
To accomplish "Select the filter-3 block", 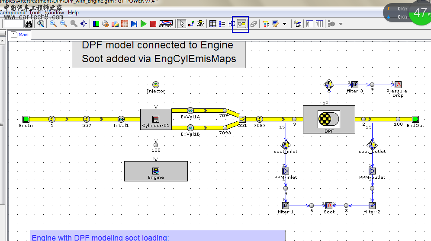I will [x=355, y=85].
